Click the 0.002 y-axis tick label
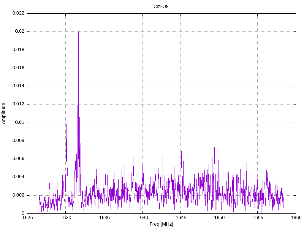This screenshot has width=304, height=228. 18,195
